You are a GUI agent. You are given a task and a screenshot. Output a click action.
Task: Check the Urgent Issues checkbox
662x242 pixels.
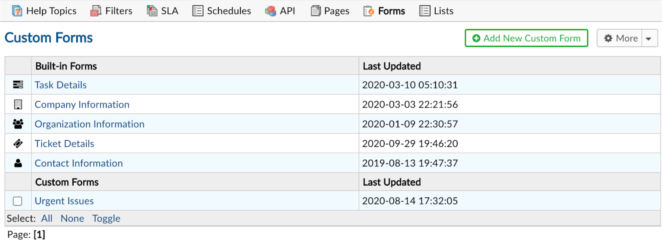18,201
